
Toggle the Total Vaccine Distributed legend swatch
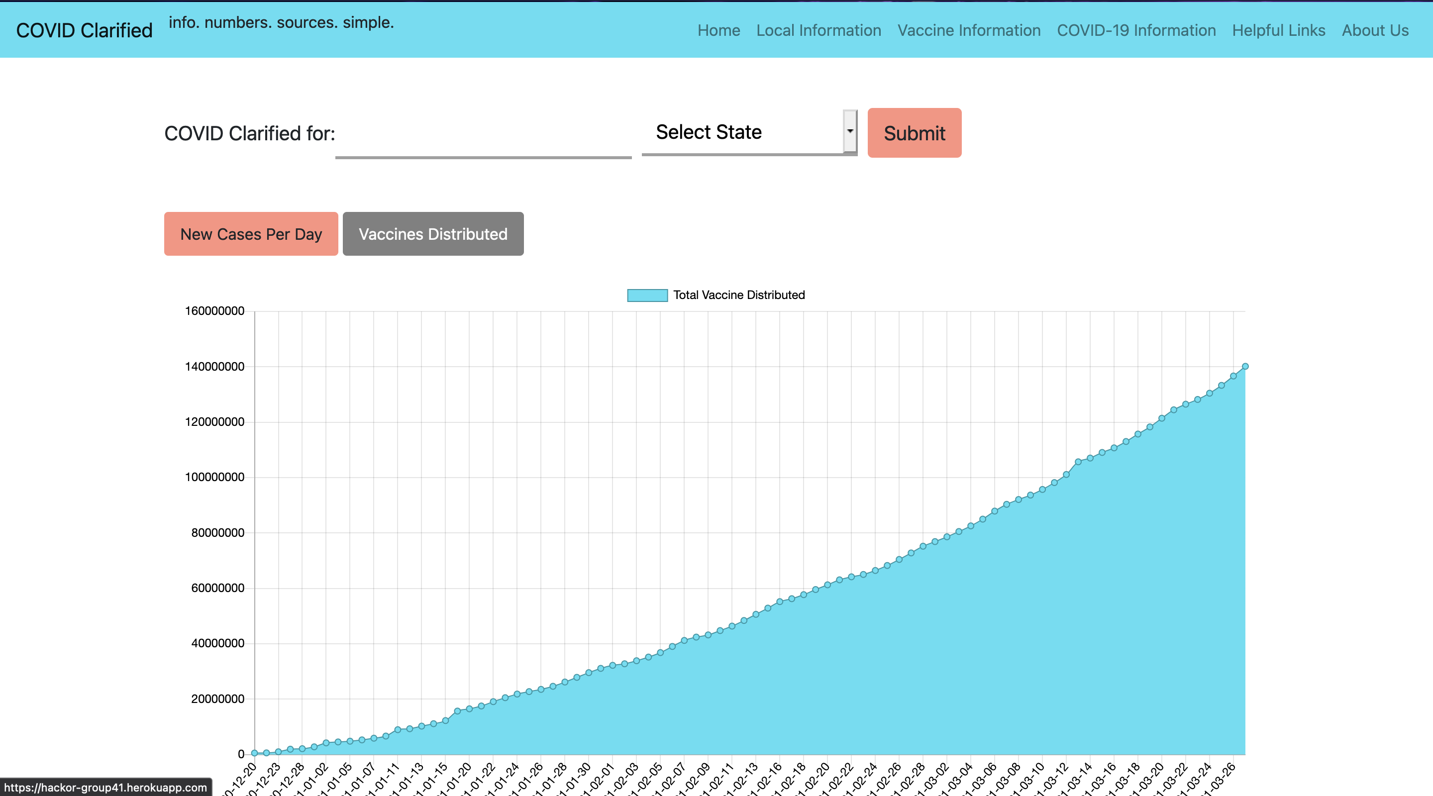[647, 296]
